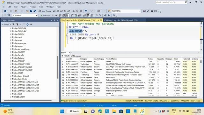Click the Comment out selected lines icon

click(x=97, y=15)
